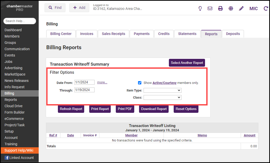Open the envelope mail icon

point(210,8)
